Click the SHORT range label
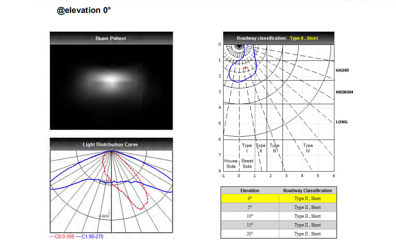This screenshot has width=396, height=243. click(x=342, y=70)
